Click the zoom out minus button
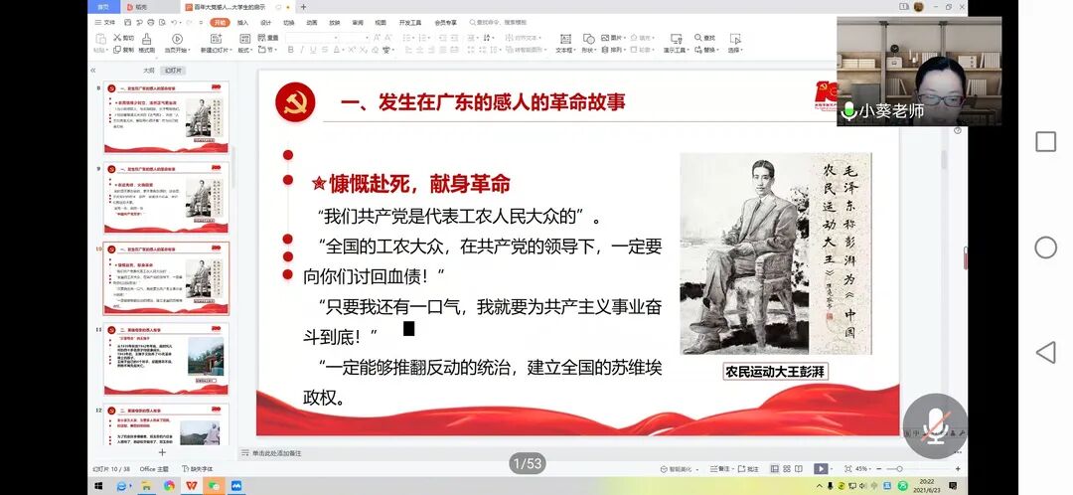This screenshot has height=495, width=1073. tap(879, 469)
